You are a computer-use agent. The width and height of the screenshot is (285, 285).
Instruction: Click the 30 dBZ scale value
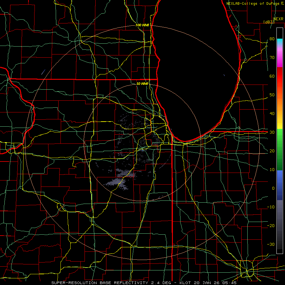pos(272,132)
